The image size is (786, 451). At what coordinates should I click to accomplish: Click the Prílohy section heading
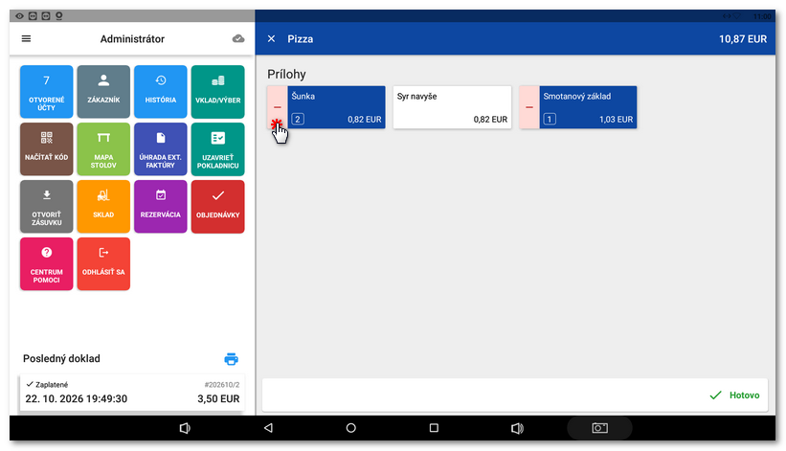[286, 74]
